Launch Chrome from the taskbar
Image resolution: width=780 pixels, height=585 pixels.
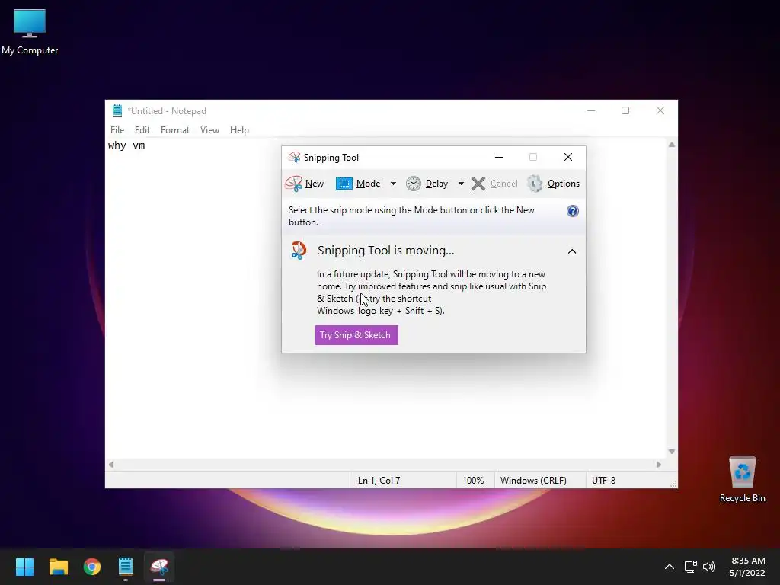pos(92,567)
